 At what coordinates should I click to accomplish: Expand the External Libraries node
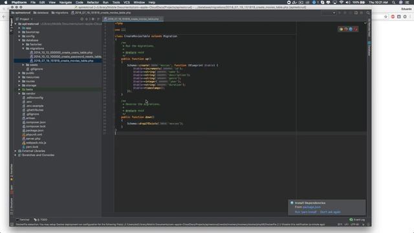(16, 151)
